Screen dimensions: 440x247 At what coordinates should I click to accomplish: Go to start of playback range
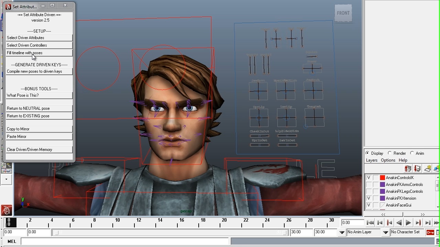pos(370,223)
